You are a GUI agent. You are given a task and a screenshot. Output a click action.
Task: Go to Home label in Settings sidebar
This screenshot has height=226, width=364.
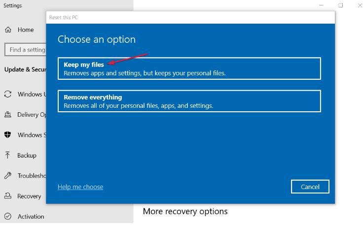26,30
